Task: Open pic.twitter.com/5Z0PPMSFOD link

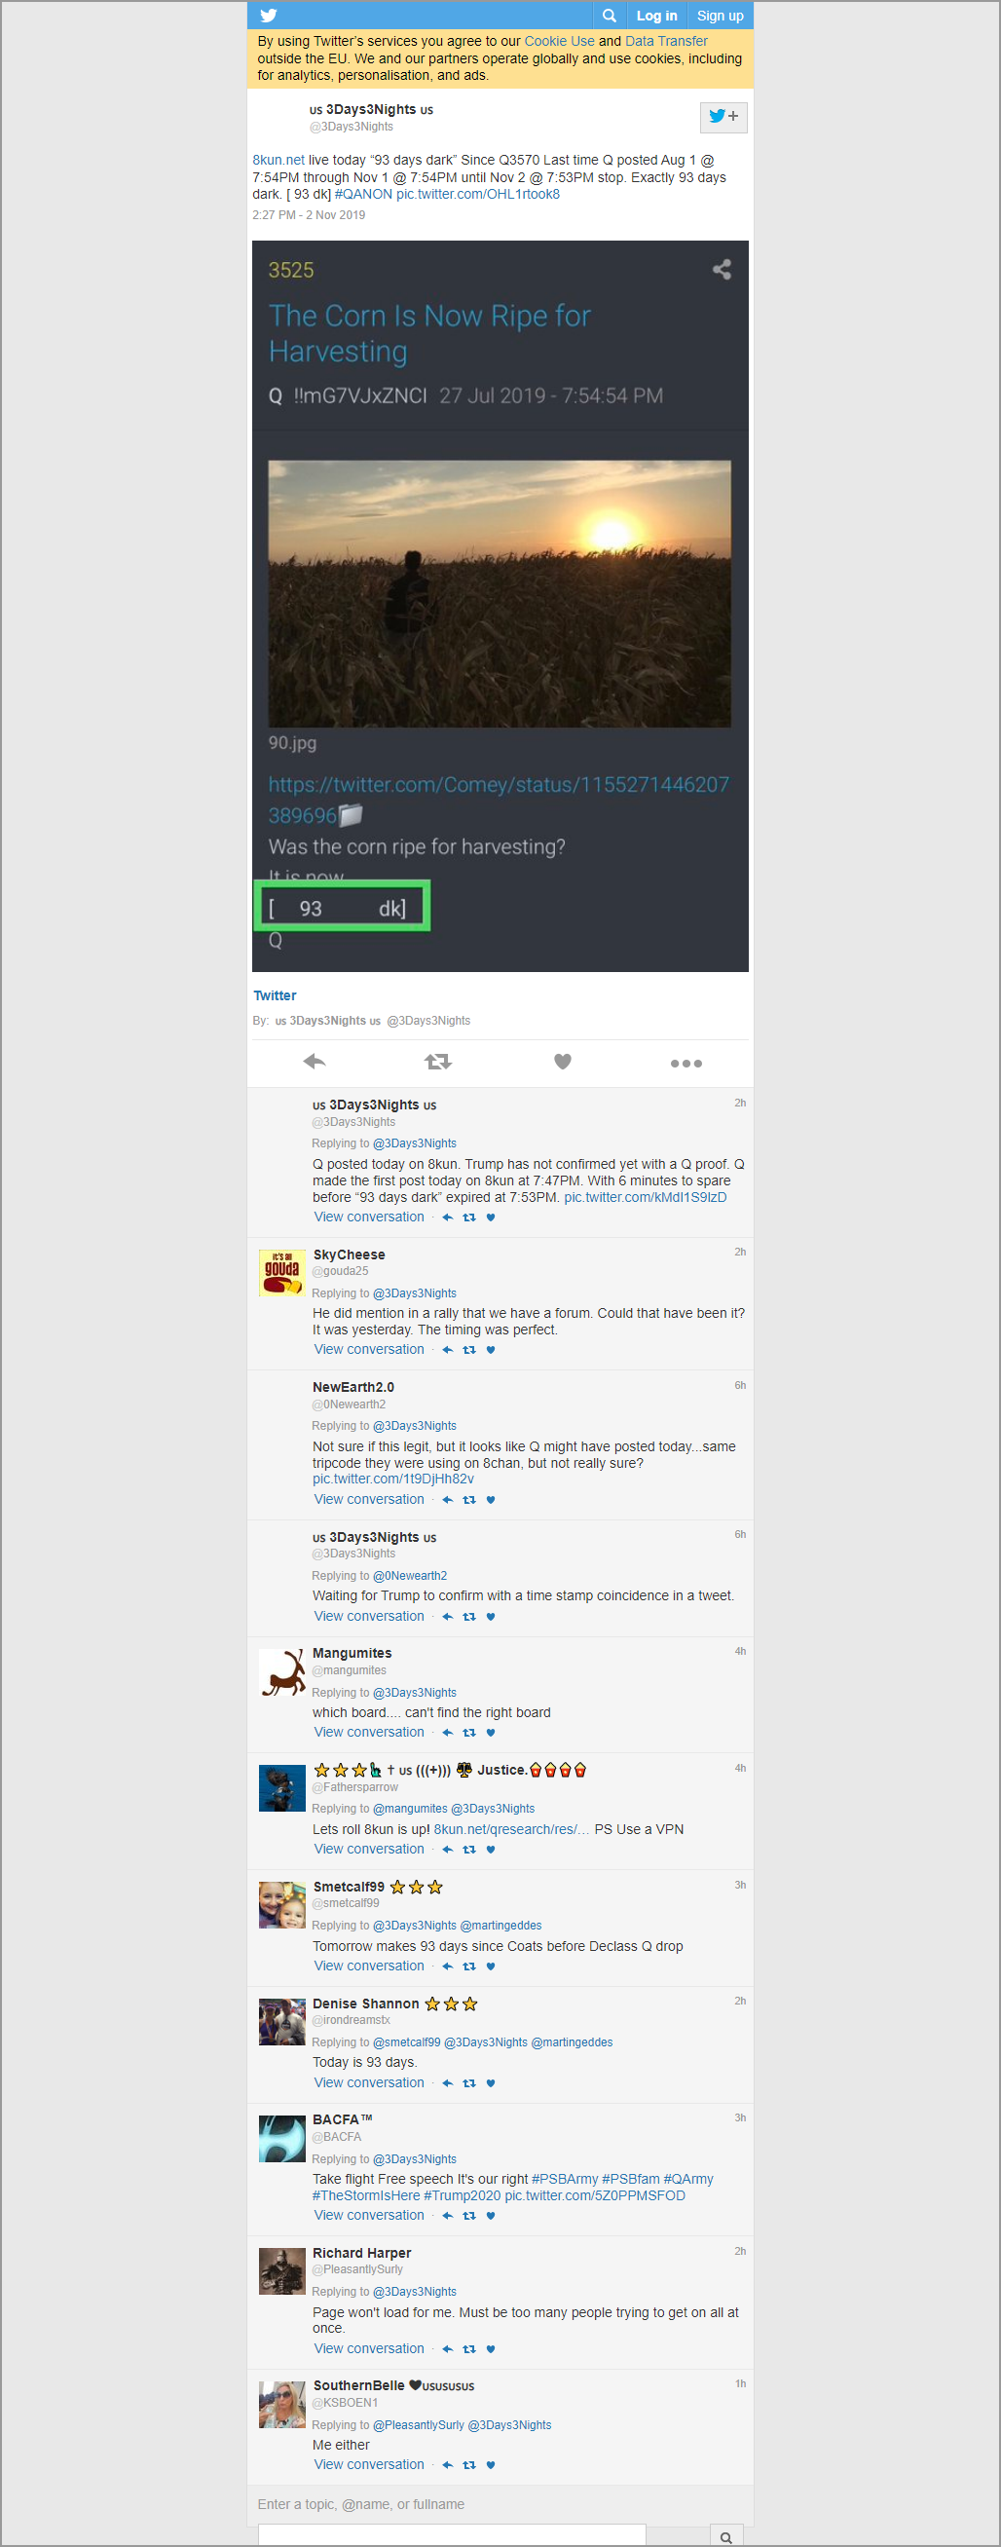Action: point(595,2196)
